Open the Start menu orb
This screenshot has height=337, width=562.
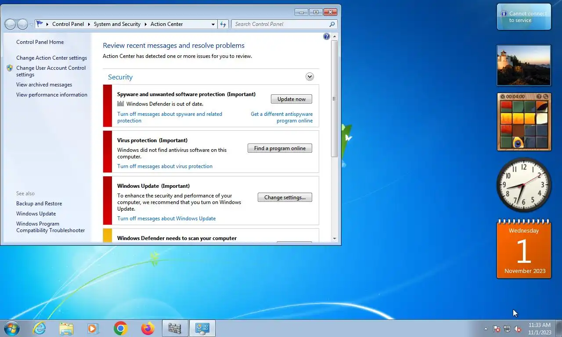(x=11, y=328)
